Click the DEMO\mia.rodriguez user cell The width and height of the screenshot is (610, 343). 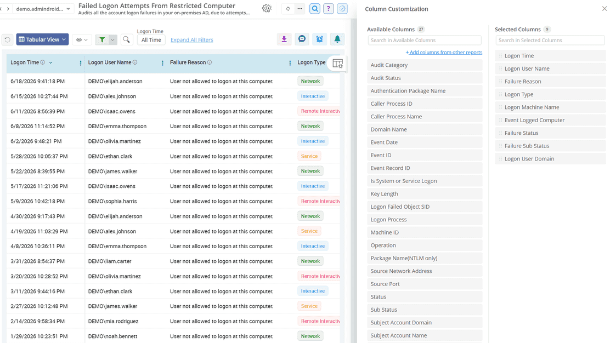pyautogui.click(x=113, y=321)
